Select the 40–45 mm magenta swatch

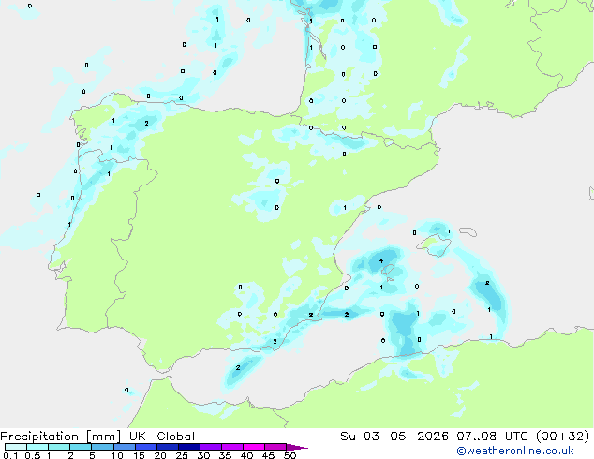pyautogui.click(x=254, y=447)
